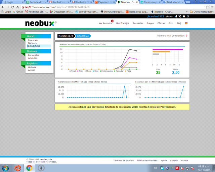The width and height of the screenshot is (215, 172).
Task: Open the Encuestas menu item
Action: point(138,23)
